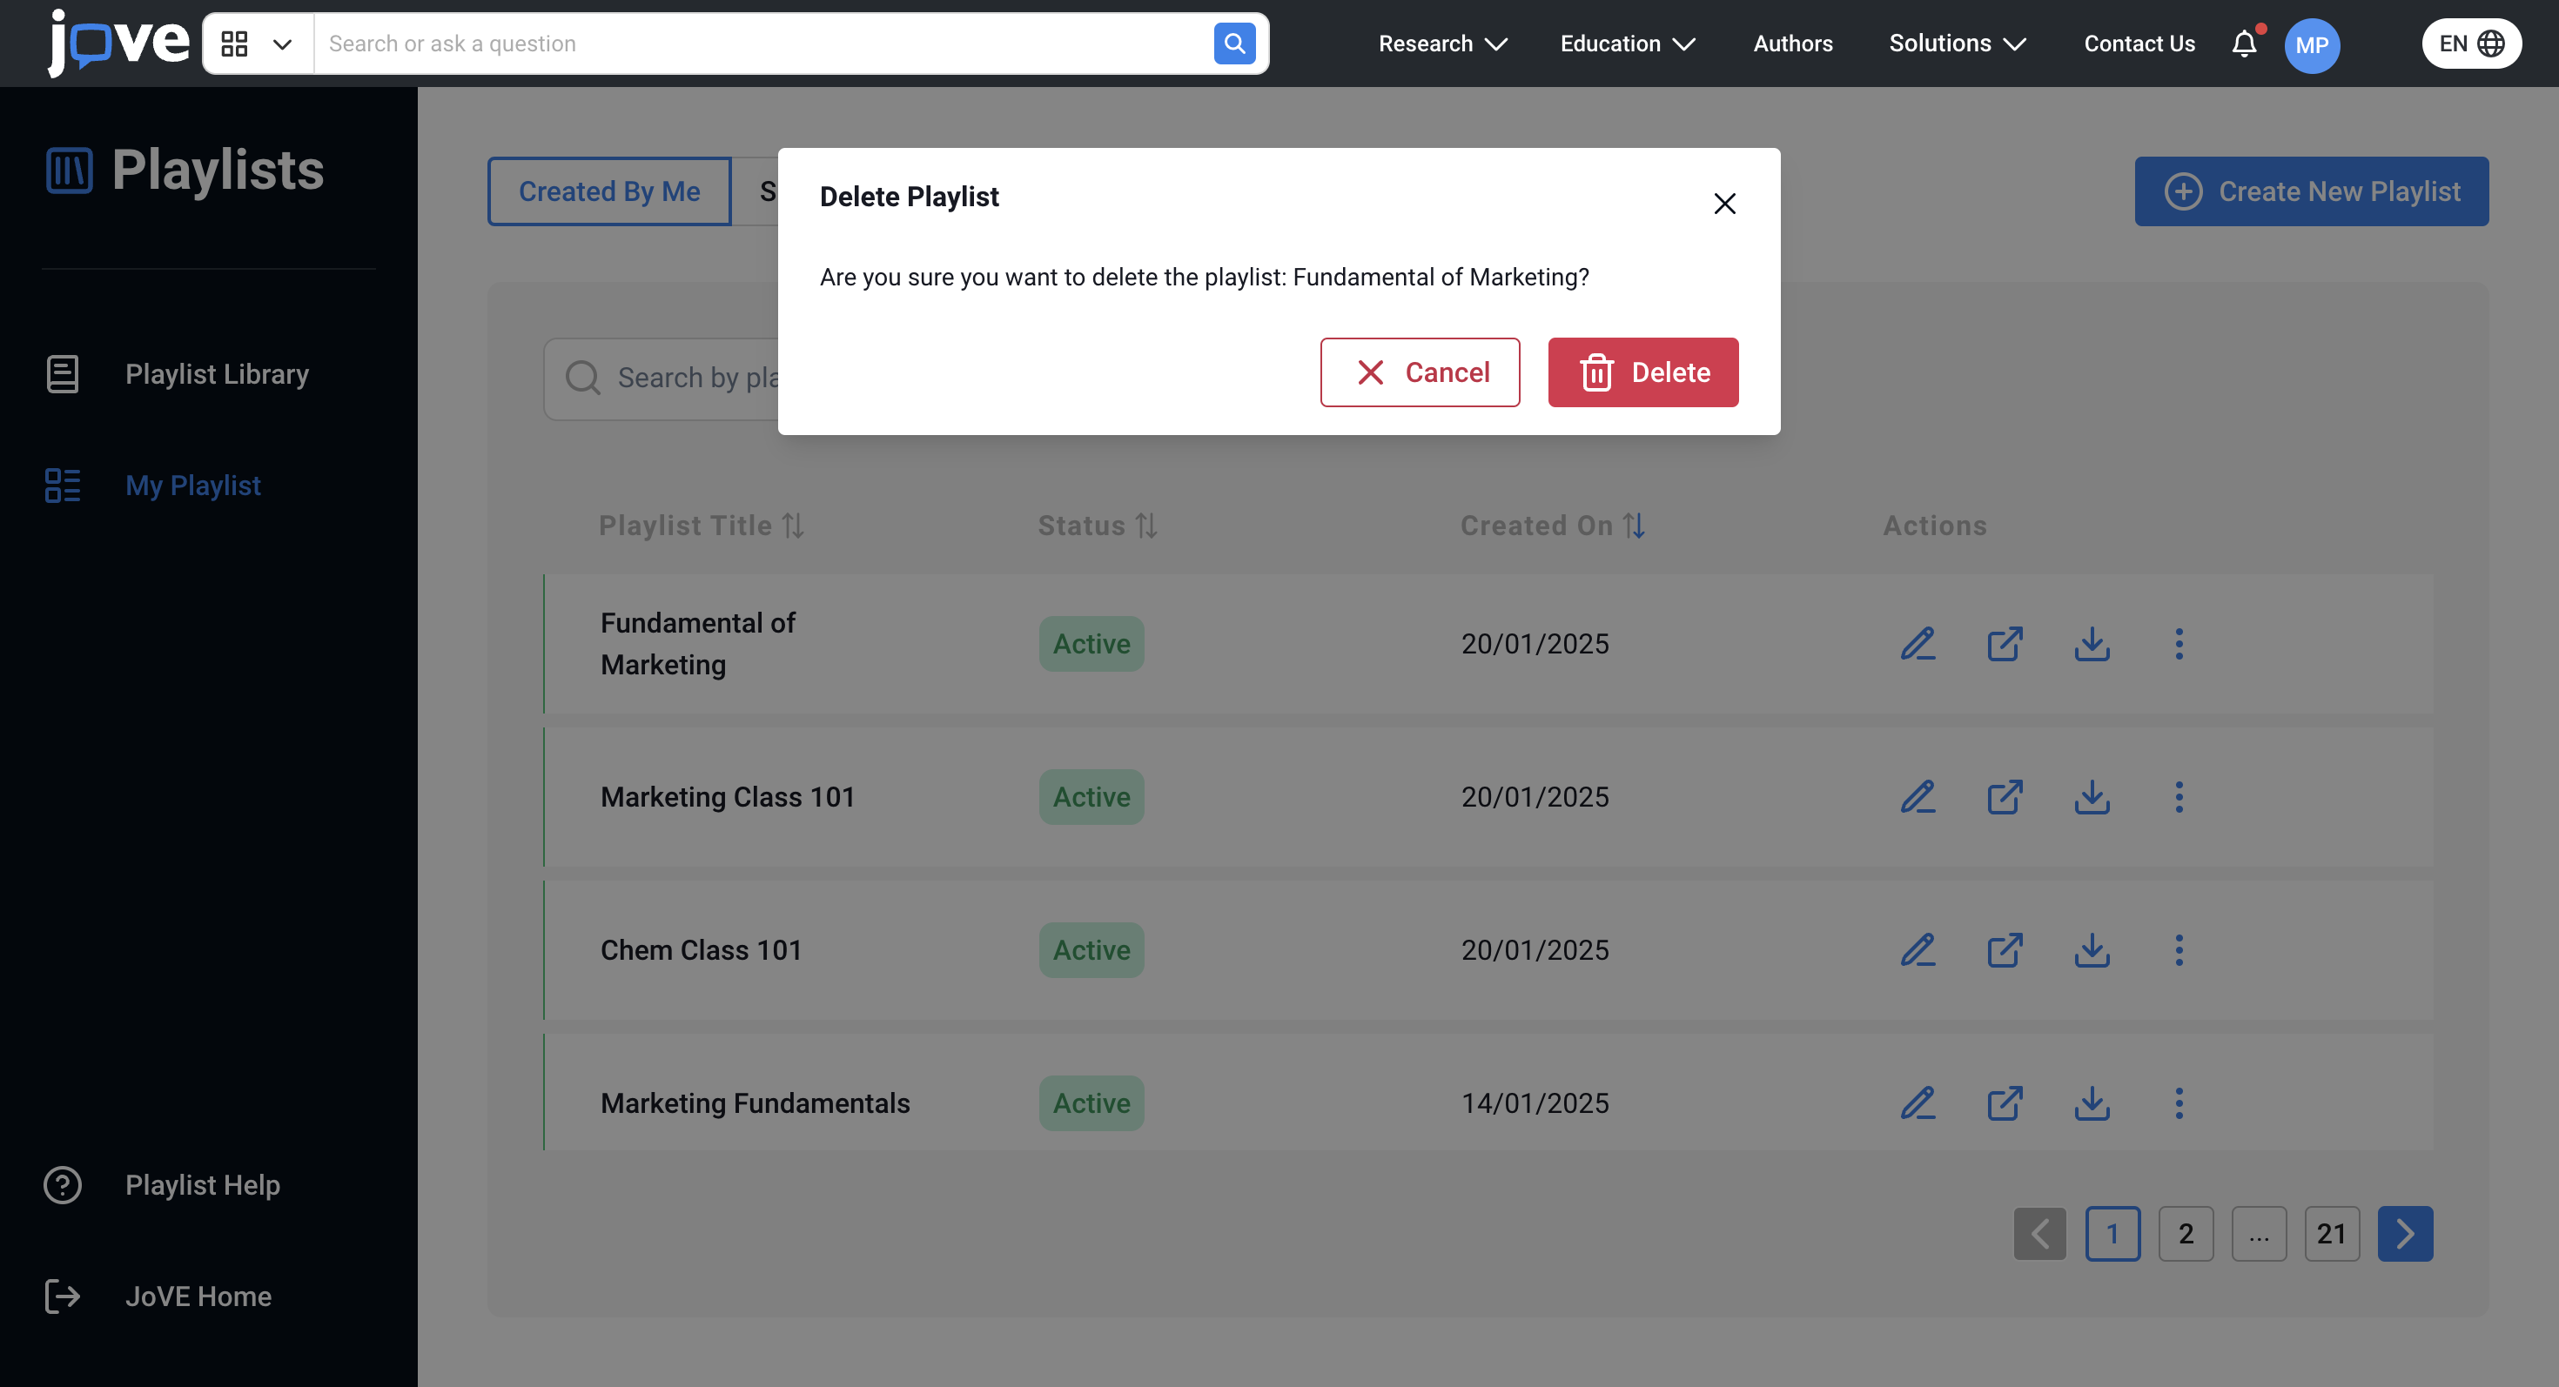This screenshot has width=2559, height=1387.
Task: Open Chem Class 101 via the share icon
Action: point(2005,950)
